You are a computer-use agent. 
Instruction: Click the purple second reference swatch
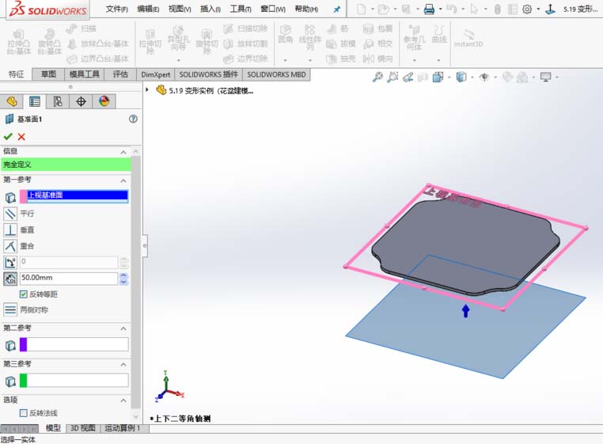(x=24, y=344)
